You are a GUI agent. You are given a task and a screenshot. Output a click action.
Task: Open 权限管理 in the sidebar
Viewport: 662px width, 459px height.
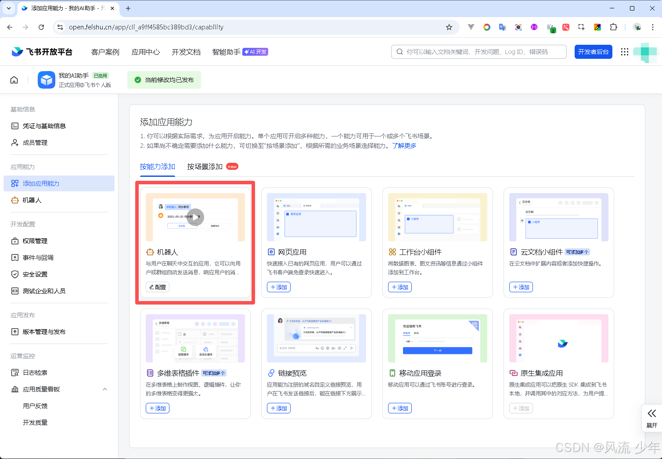pos(35,241)
